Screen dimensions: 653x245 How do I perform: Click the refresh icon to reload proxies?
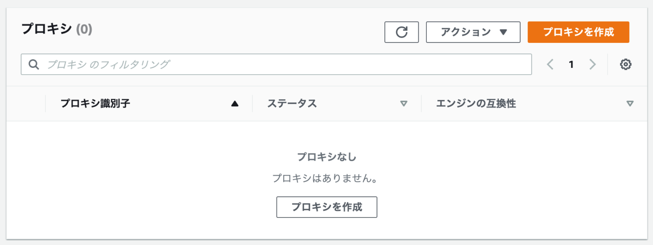click(x=401, y=32)
